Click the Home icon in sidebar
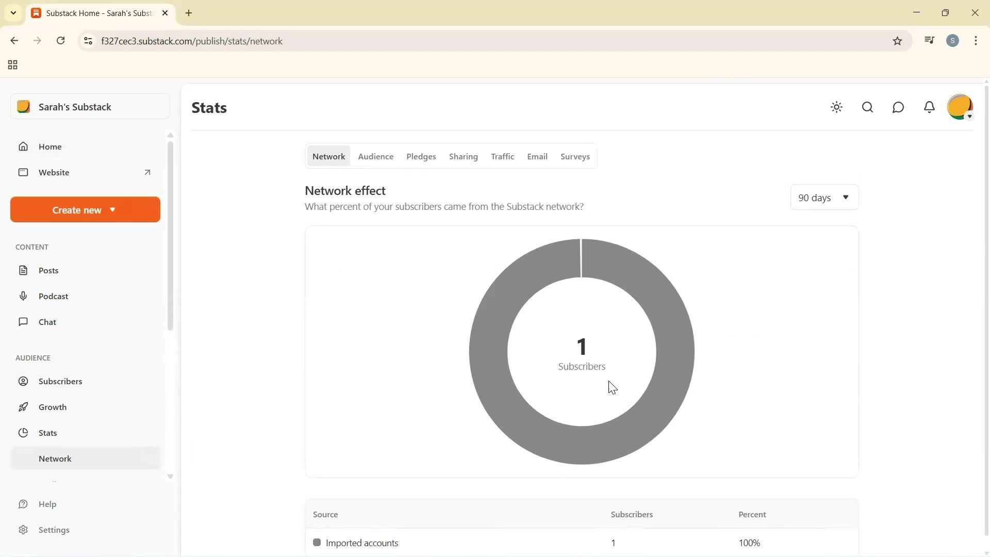Image resolution: width=990 pixels, height=557 pixels. click(x=24, y=146)
